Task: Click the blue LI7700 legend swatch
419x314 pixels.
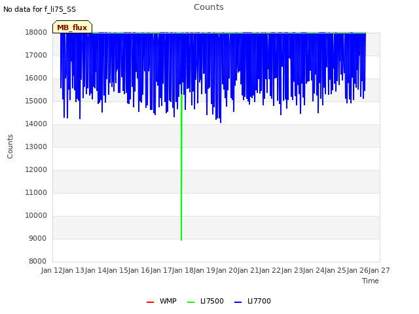Action: [238, 302]
